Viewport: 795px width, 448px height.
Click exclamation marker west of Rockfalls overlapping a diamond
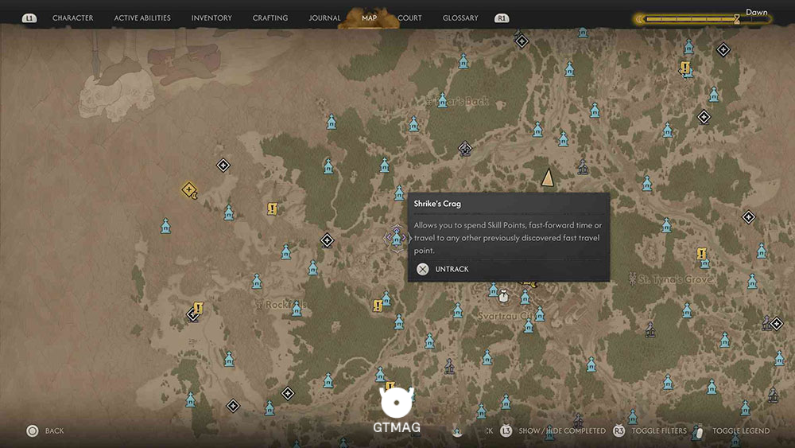pyautogui.click(x=198, y=308)
